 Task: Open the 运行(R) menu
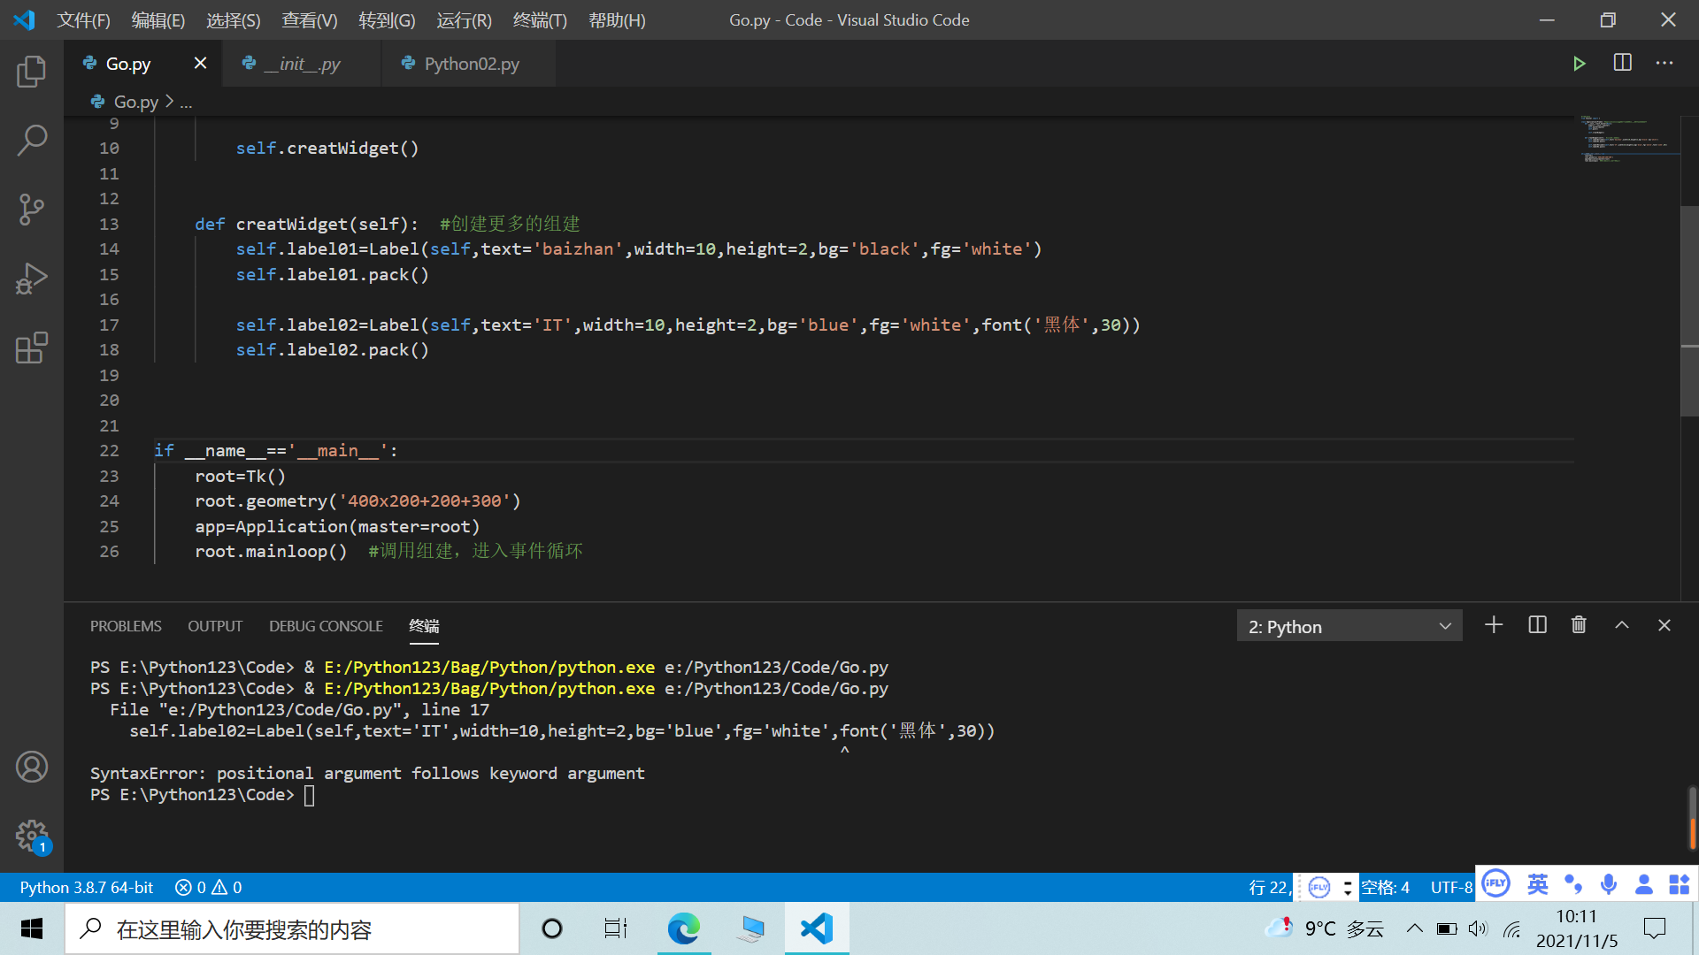(464, 19)
